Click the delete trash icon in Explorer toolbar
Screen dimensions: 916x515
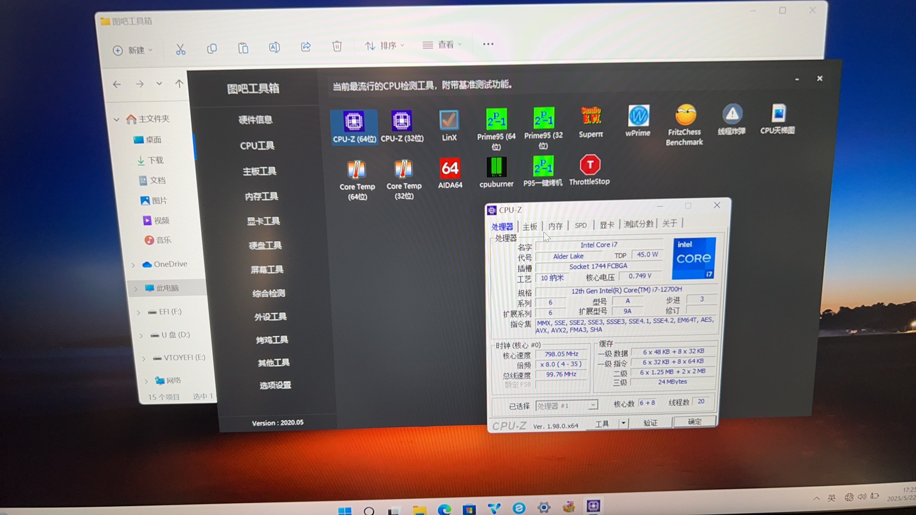(337, 46)
